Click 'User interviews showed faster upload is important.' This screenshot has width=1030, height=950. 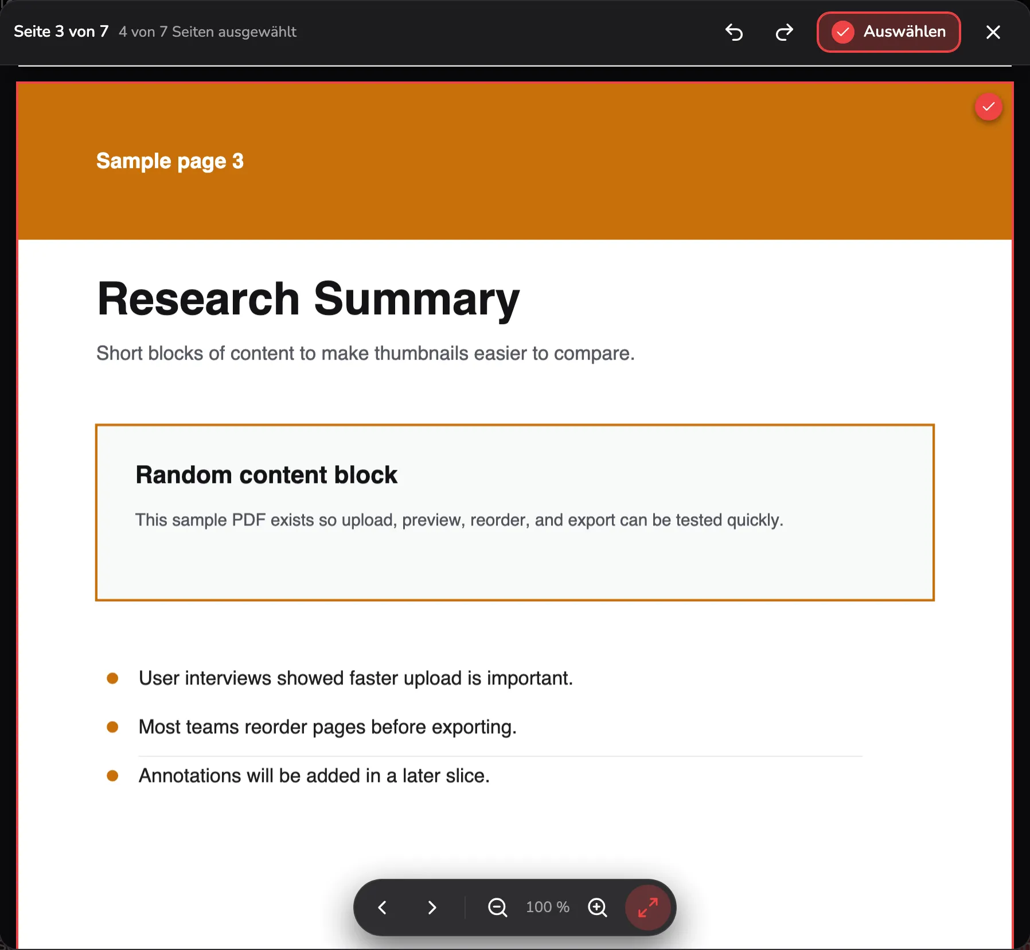pos(356,678)
